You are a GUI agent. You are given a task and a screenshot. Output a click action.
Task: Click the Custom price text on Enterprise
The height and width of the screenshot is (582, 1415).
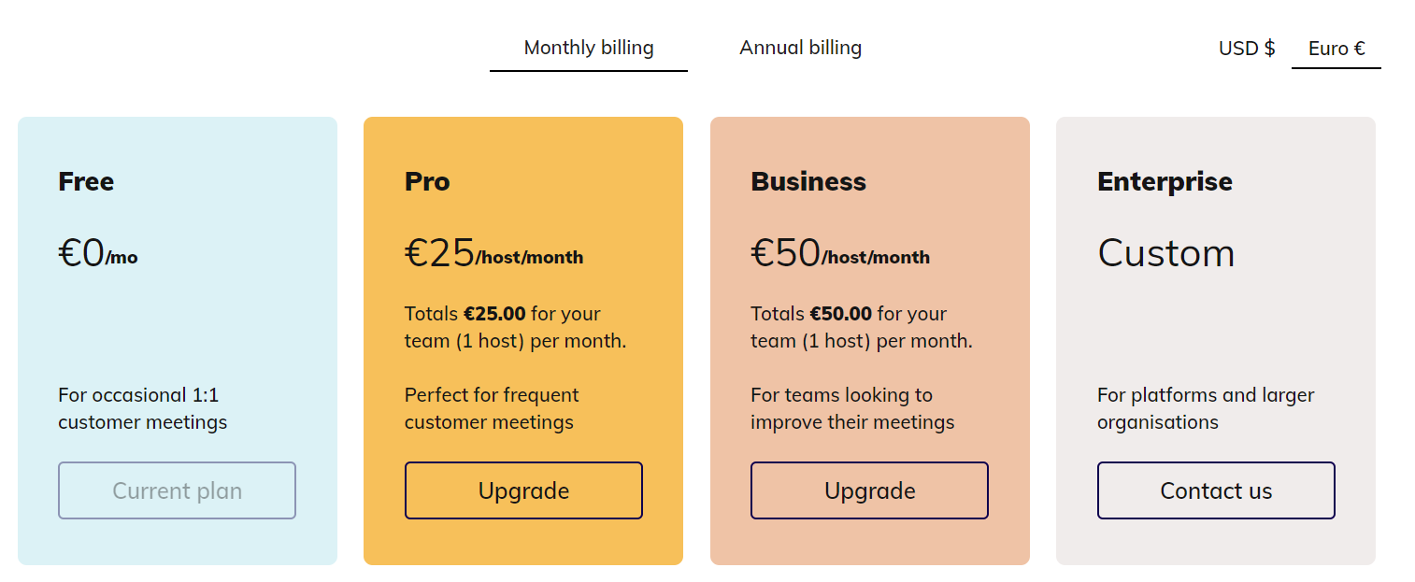tap(1166, 252)
